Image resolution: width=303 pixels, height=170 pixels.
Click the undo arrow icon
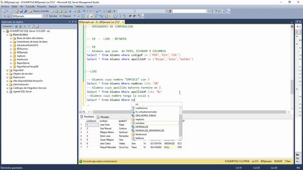click(84, 11)
